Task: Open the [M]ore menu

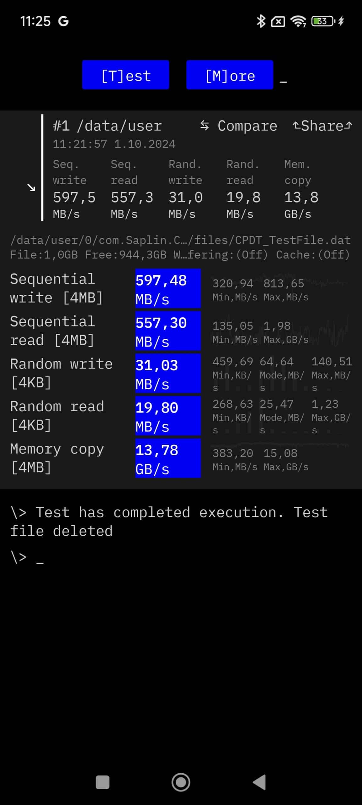Action: coord(230,75)
